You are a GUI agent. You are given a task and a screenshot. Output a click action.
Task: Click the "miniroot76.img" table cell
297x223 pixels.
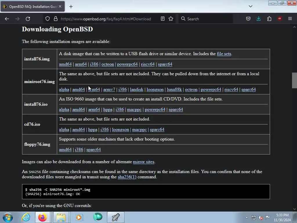(x=39, y=82)
